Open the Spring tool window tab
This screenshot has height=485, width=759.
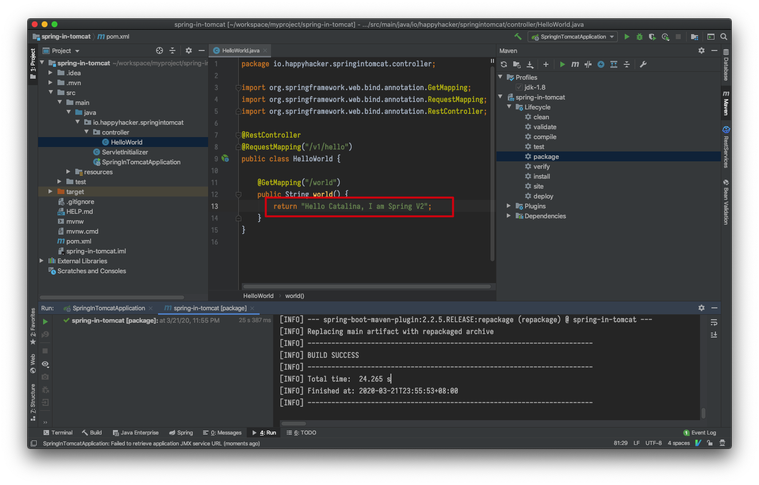tap(181, 433)
